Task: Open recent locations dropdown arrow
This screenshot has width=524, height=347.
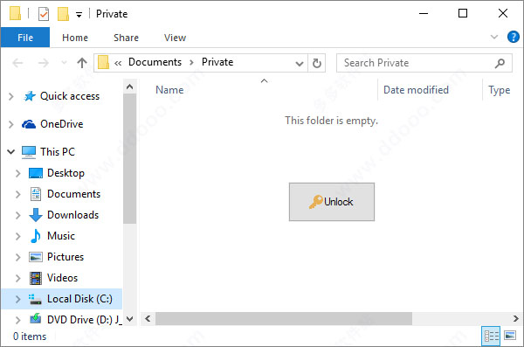Action: [x=64, y=63]
